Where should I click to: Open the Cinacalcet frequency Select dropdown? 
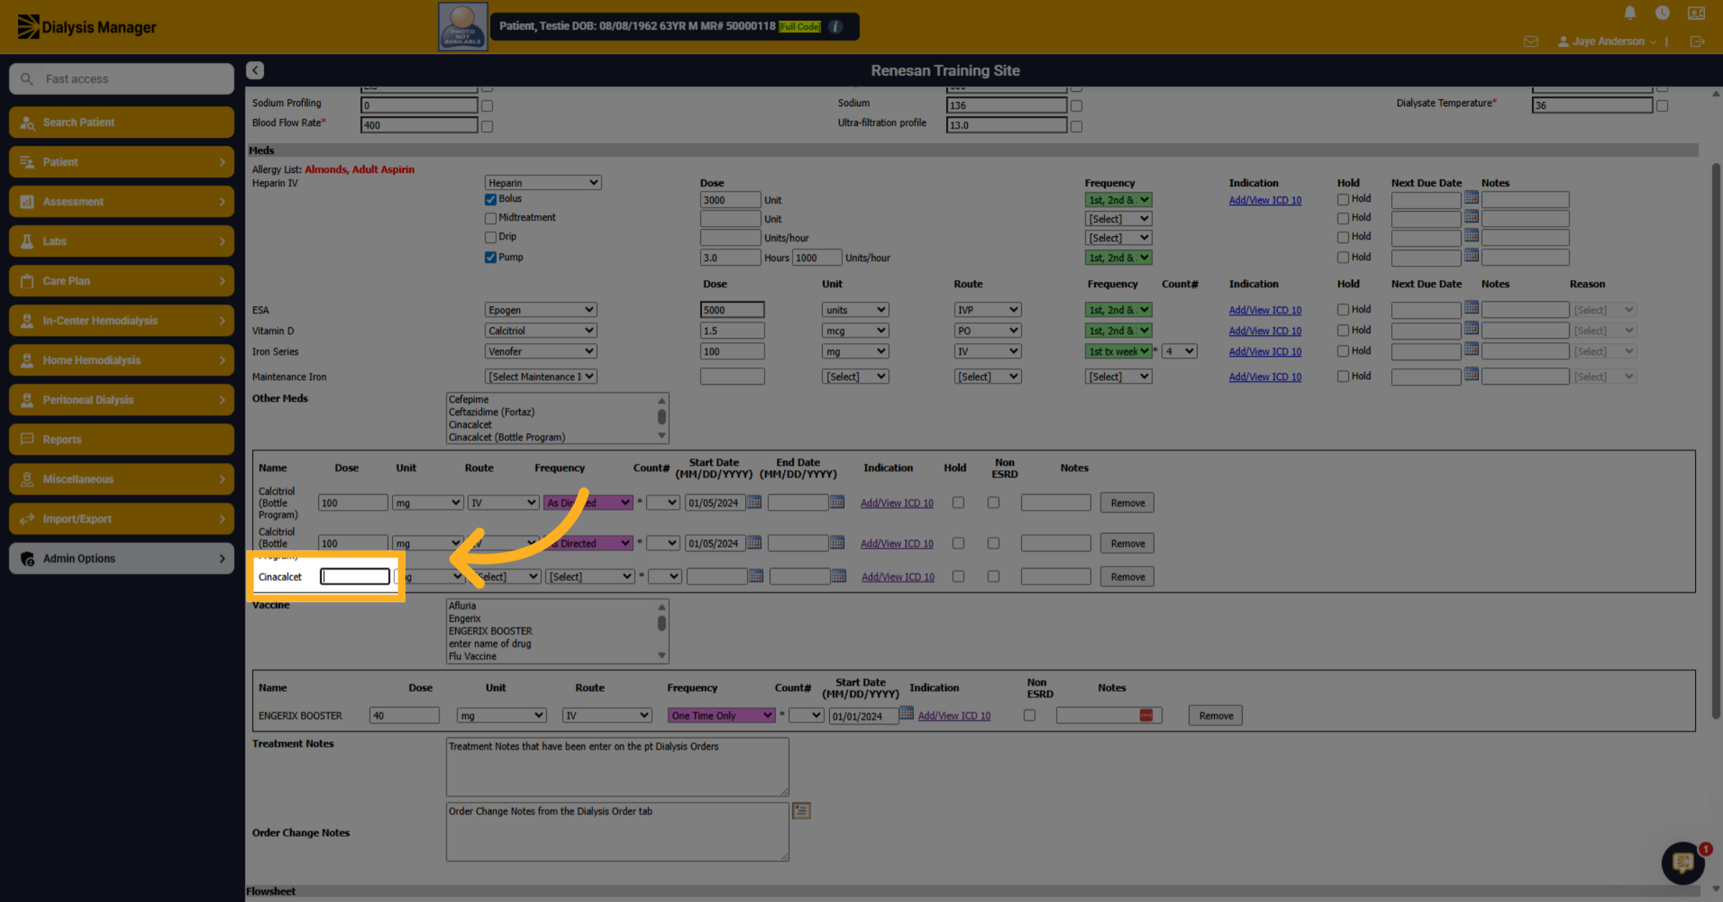(x=590, y=576)
